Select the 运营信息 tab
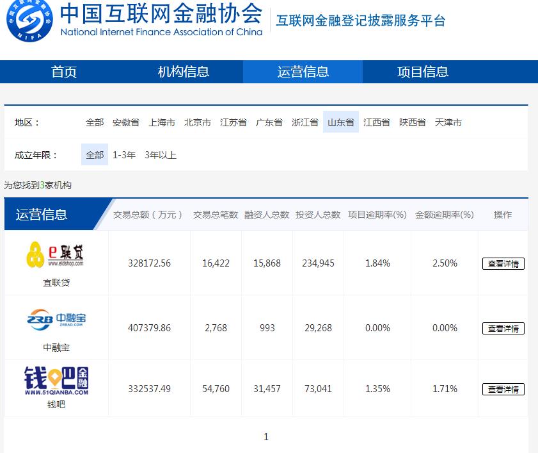 tap(303, 72)
